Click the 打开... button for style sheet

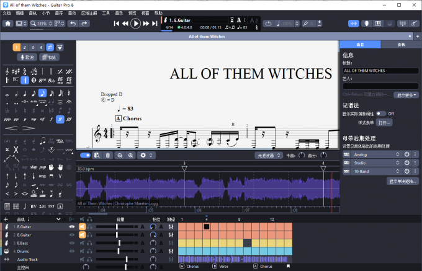coord(385,123)
